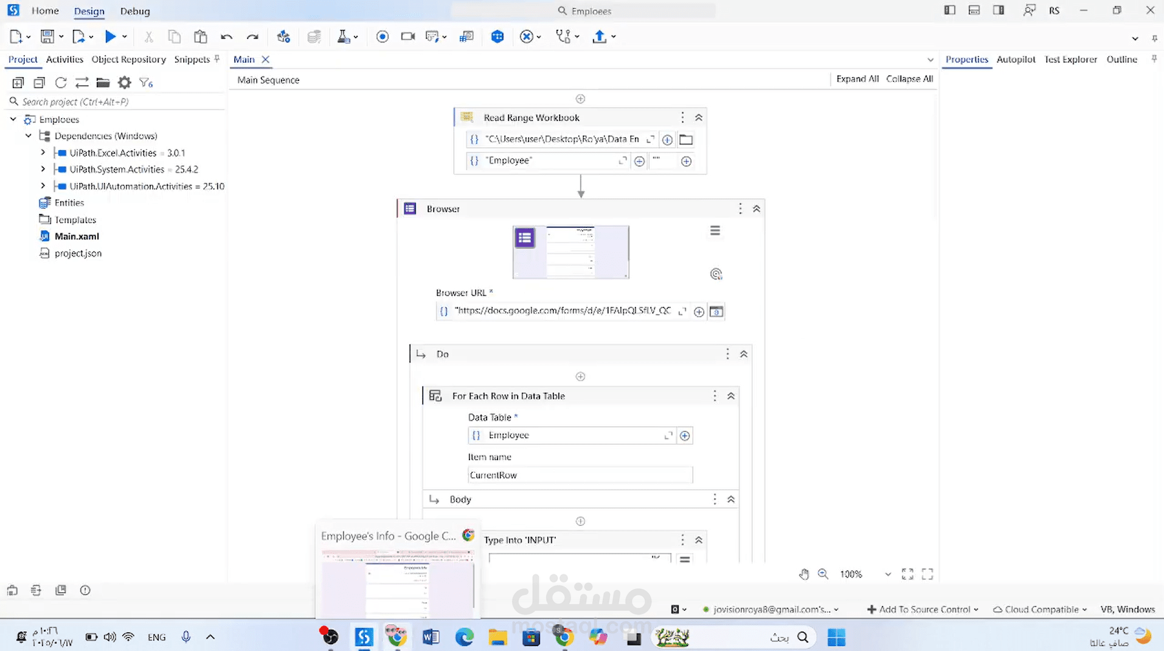Viewport: 1164px width, 651px height.
Task: Expand all nodes icon in Project panel
Action: (18, 83)
